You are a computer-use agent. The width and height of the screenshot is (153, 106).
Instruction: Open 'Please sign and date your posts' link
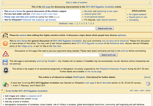pos(20,17)
